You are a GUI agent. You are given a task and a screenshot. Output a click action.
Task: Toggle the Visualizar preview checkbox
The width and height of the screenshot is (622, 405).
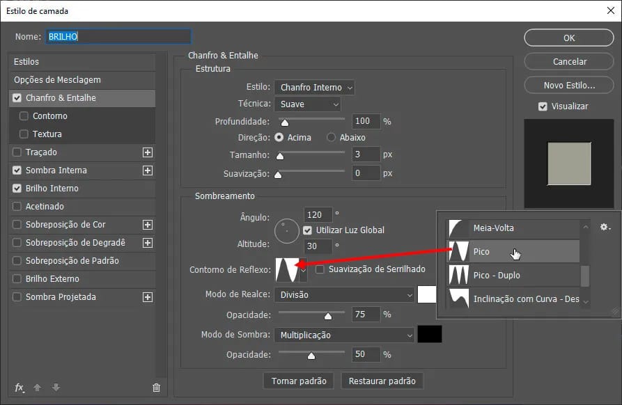click(543, 106)
